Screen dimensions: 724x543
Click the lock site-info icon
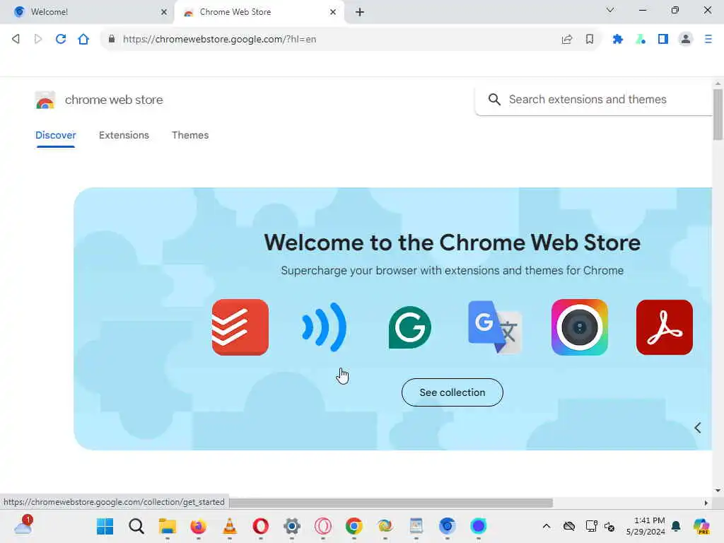tap(111, 40)
